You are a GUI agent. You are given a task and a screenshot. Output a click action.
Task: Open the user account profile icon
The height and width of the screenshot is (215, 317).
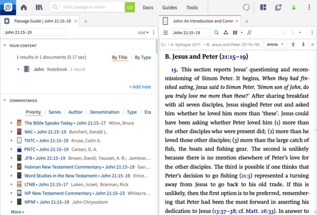click(x=294, y=8)
